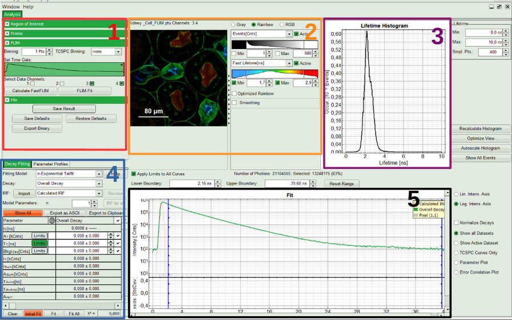Click the File section collapse arrow icon
The image size is (512, 320).
tap(7, 100)
